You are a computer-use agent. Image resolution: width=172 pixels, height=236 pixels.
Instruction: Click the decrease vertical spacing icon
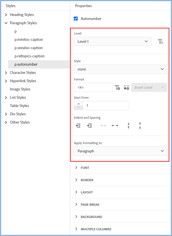click(x=129, y=126)
